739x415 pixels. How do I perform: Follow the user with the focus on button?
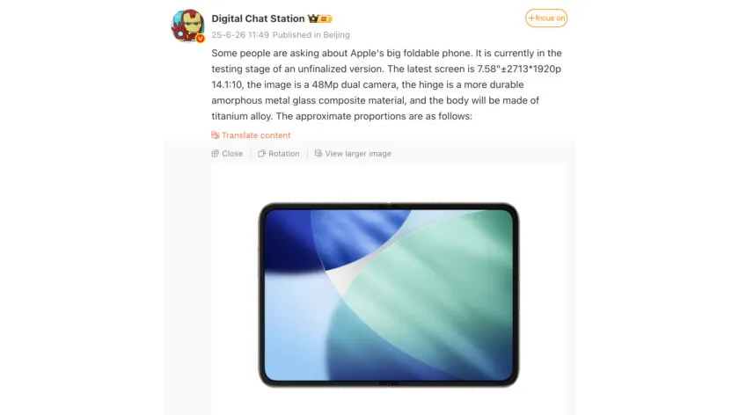[x=546, y=18]
